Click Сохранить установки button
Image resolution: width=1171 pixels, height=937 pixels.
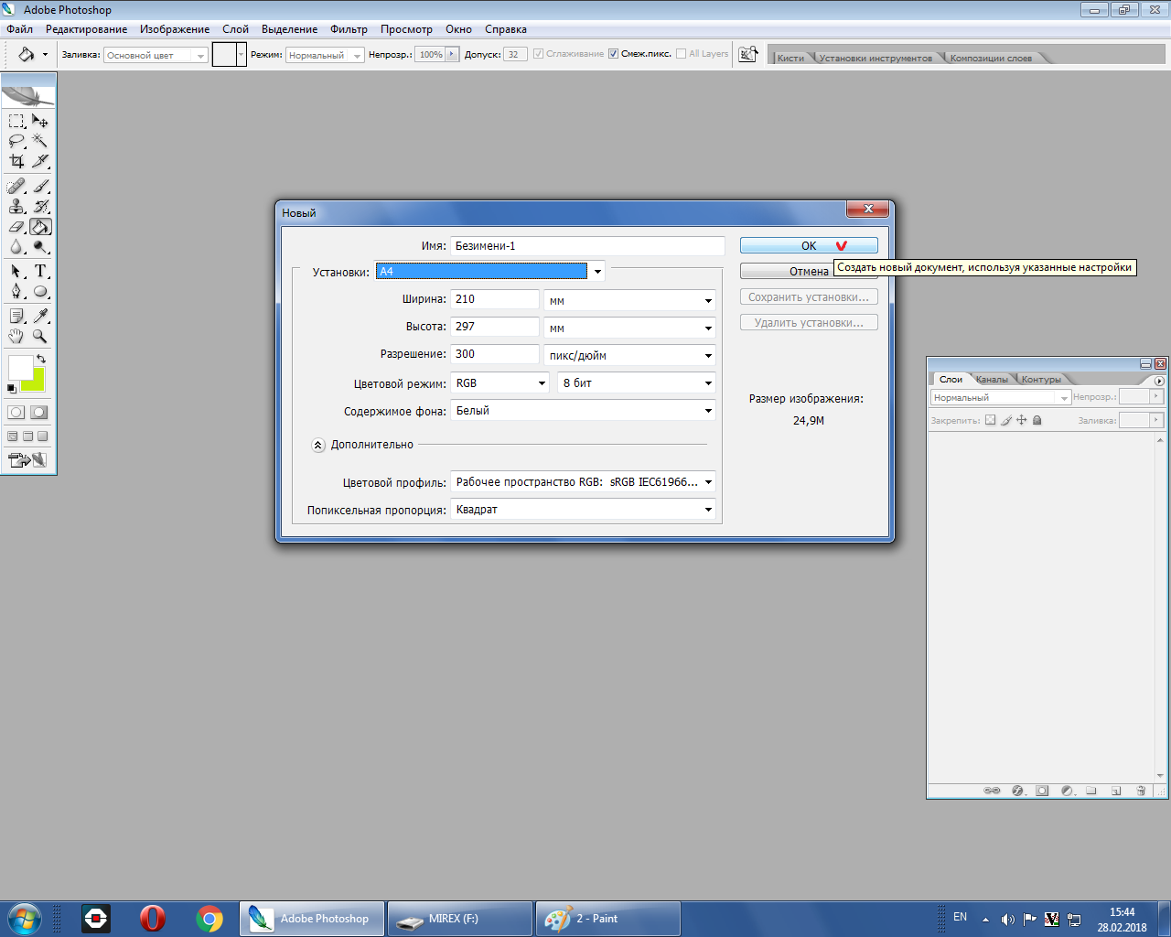(x=809, y=296)
